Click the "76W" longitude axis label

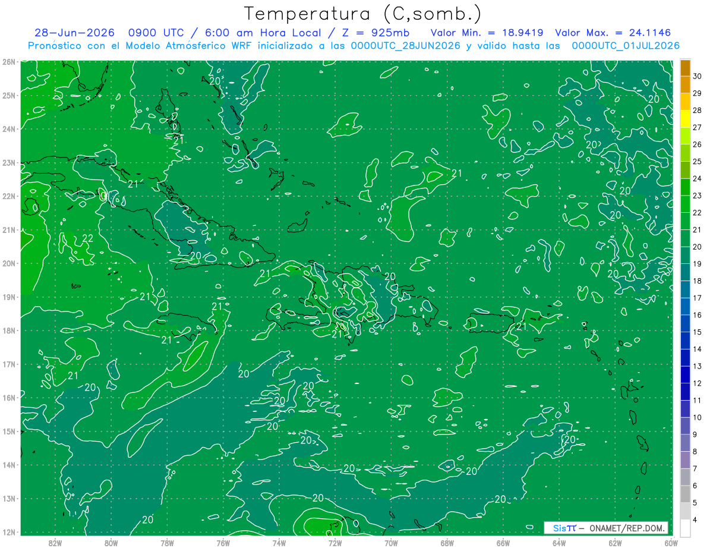[x=223, y=543]
